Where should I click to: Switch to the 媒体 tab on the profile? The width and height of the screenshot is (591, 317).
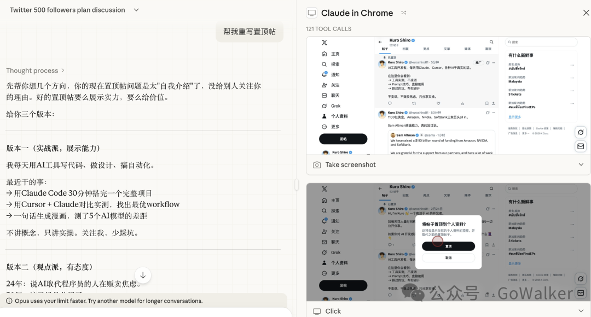tap(467, 49)
